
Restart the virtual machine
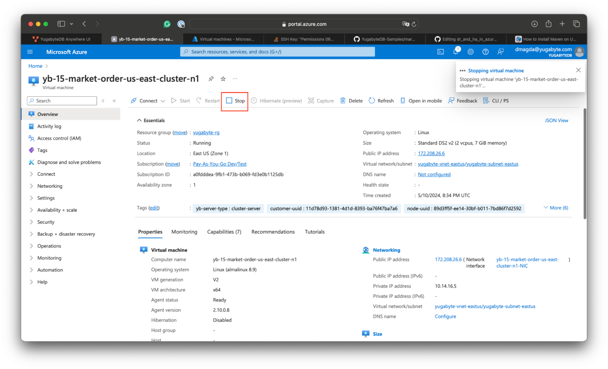208,101
